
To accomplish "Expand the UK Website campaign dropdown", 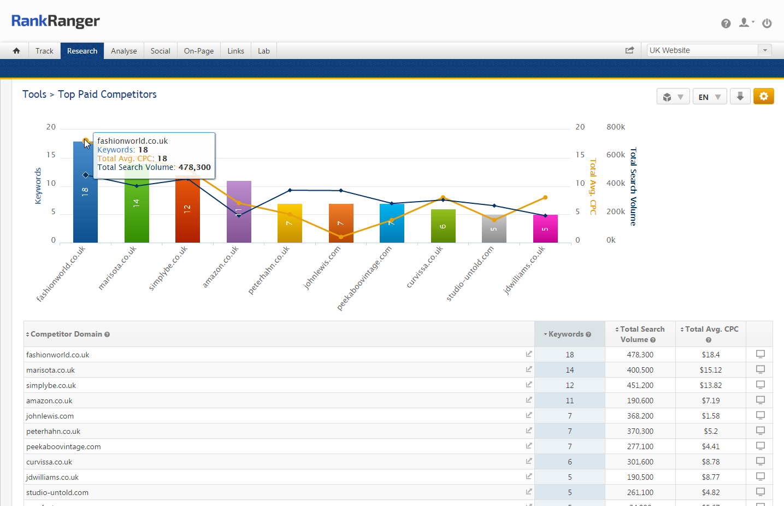I will click(764, 50).
